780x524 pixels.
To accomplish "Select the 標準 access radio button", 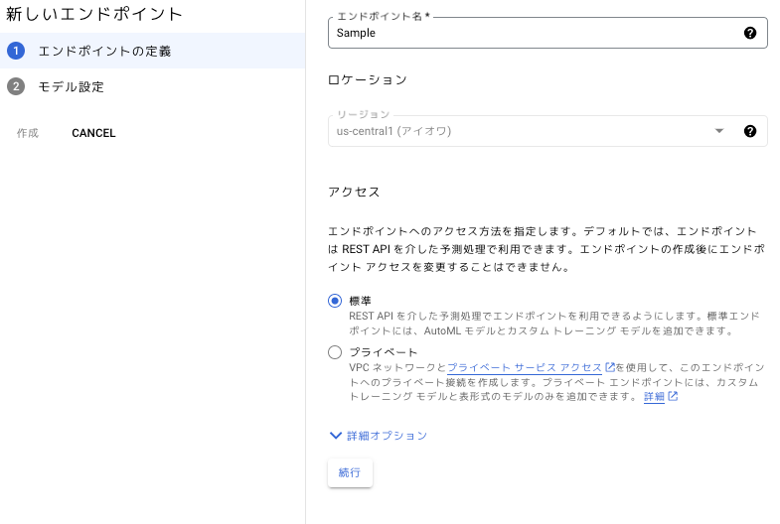I will point(335,301).
